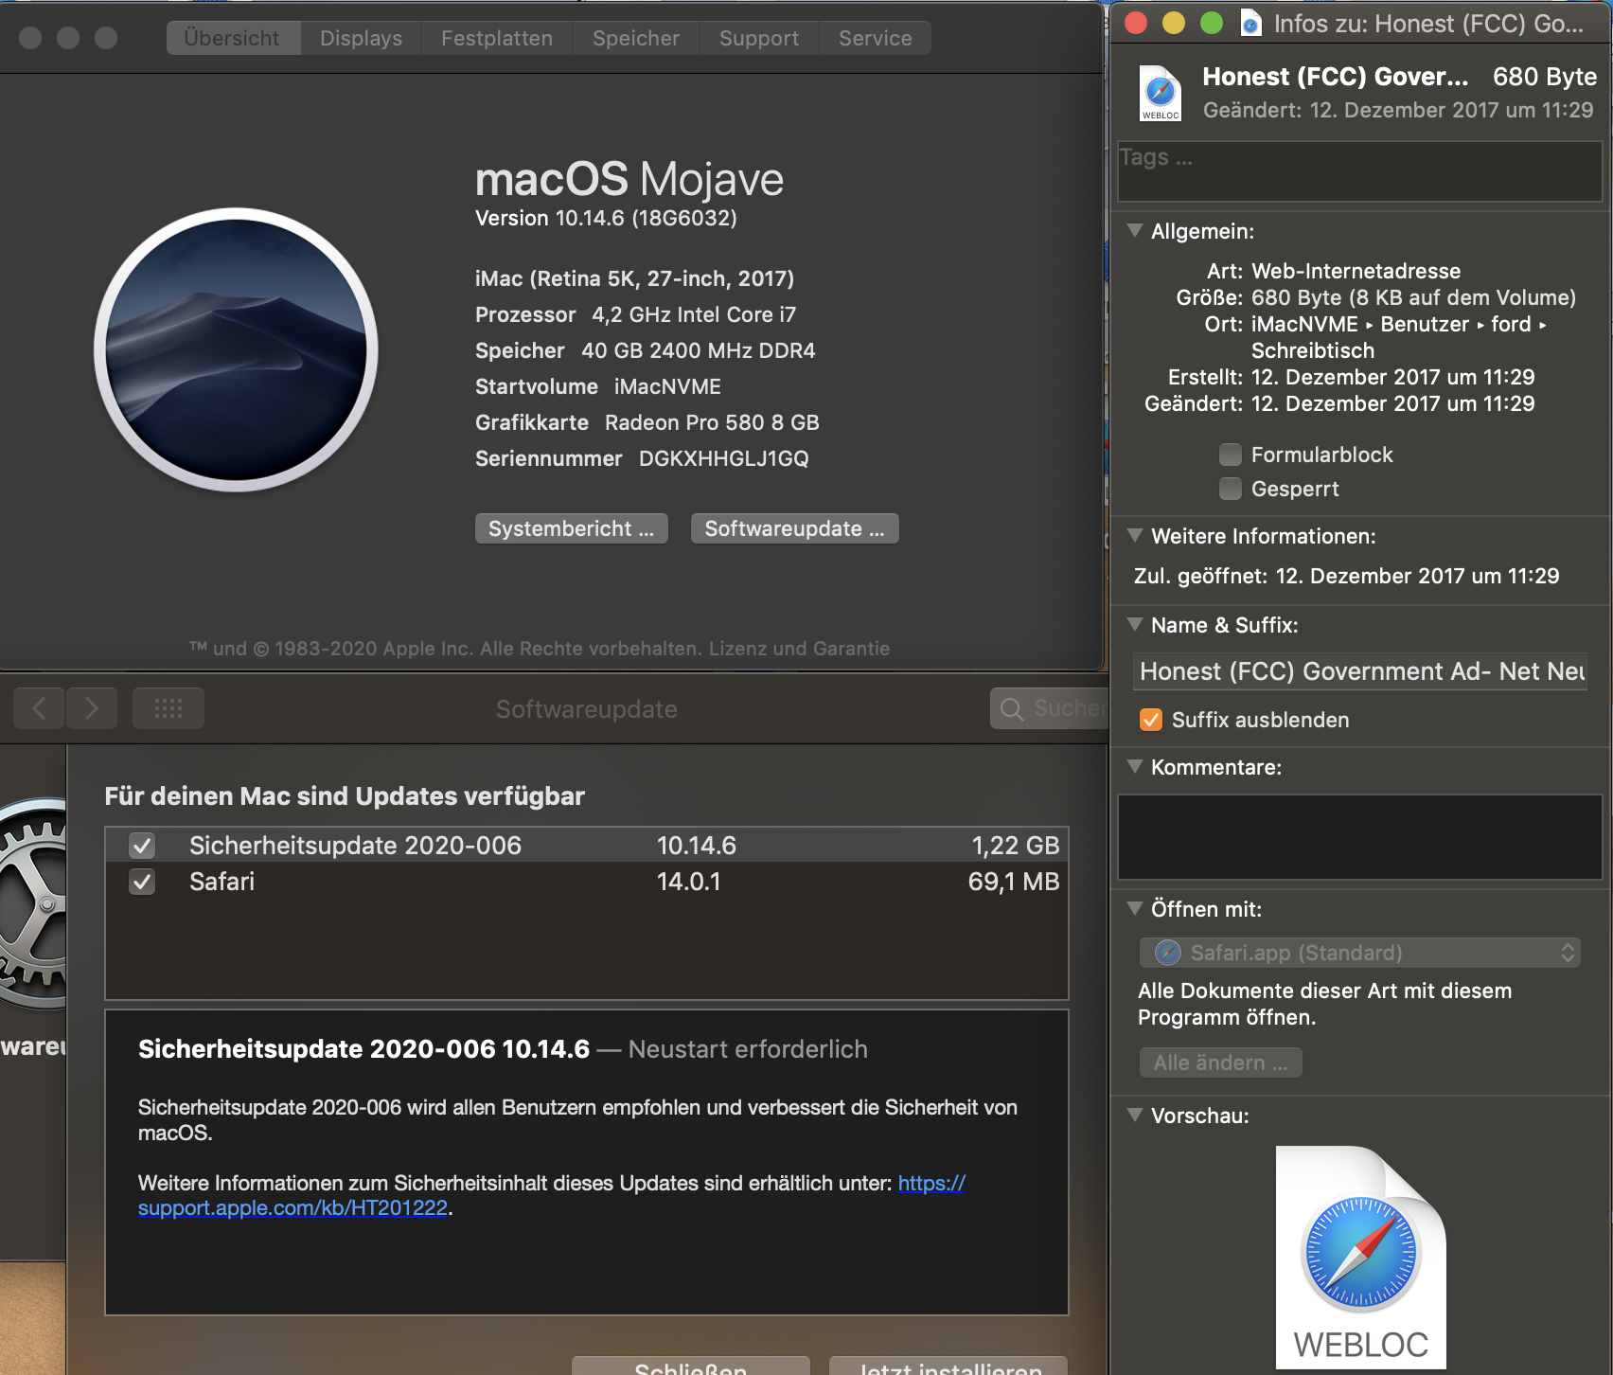Click into the Kommentare text area
1613x1375 pixels.
[x=1359, y=837]
